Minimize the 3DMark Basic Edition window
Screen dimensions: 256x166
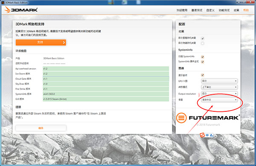(x=239, y=2)
